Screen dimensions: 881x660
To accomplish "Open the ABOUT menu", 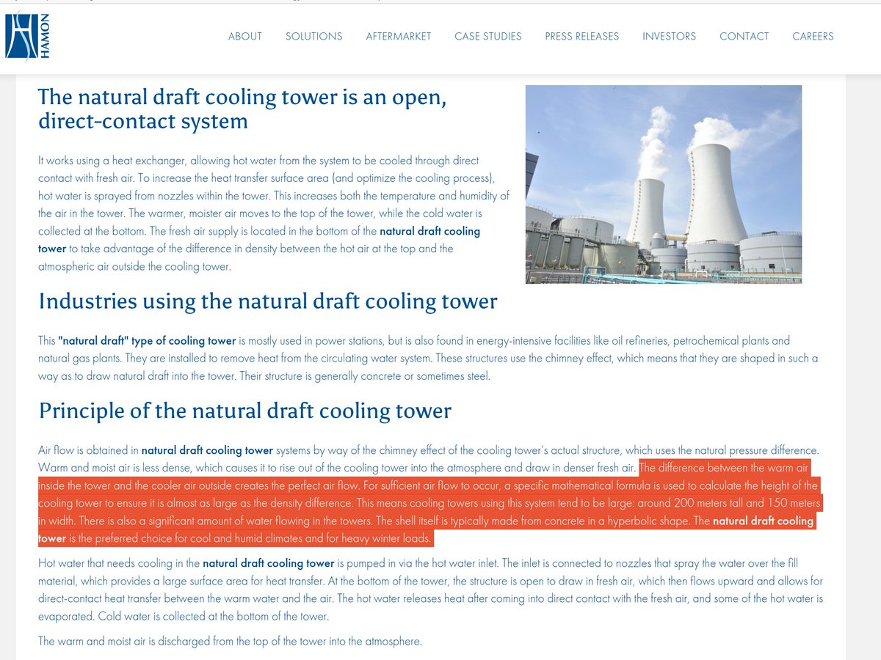I will [245, 36].
